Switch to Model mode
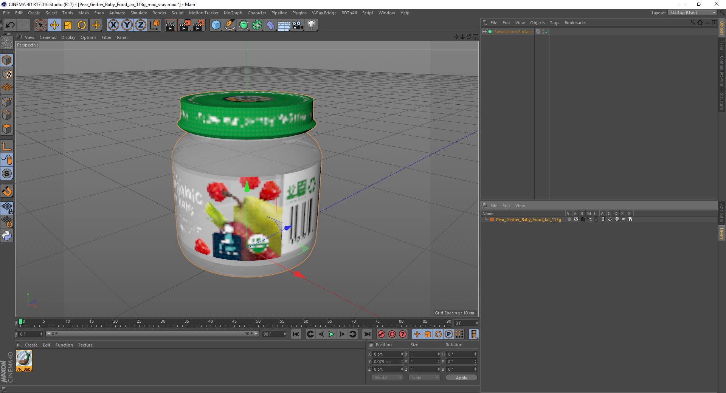726x393 pixels. (x=7, y=60)
